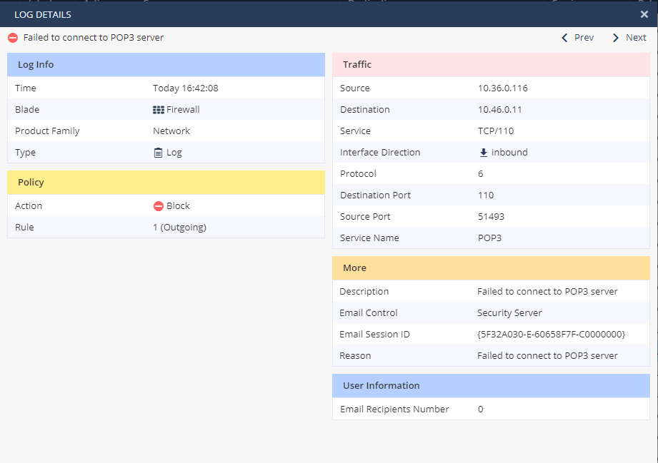The width and height of the screenshot is (658, 463).
Task: Collapse the More section header
Action: point(491,268)
